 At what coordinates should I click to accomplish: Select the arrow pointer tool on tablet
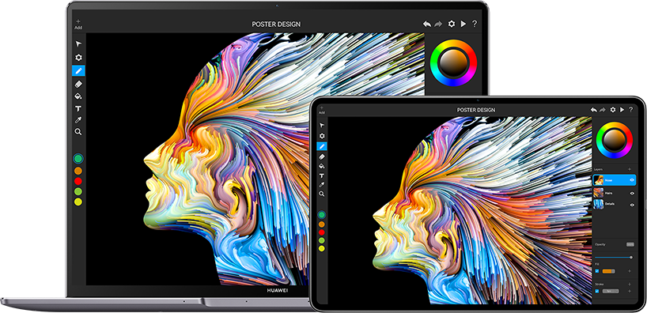tap(322, 126)
